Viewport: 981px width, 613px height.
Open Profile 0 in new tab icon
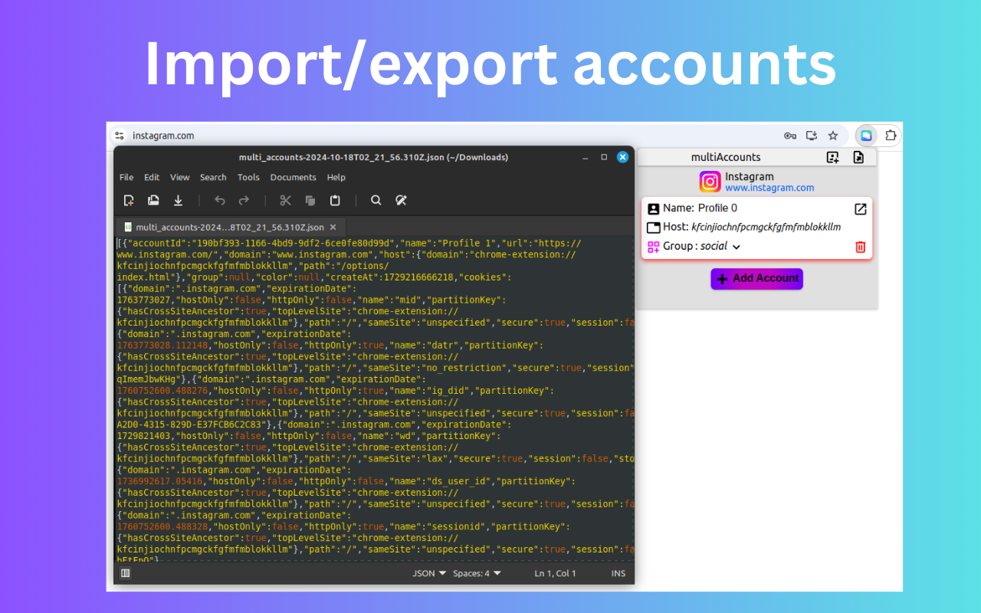pyautogui.click(x=861, y=208)
